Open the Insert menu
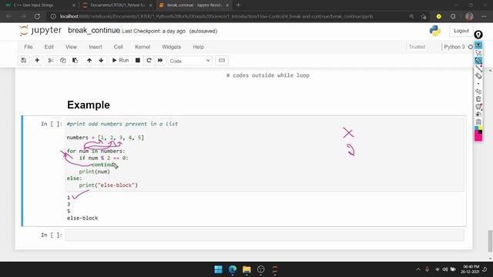This screenshot has width=493, height=277. 96,47
